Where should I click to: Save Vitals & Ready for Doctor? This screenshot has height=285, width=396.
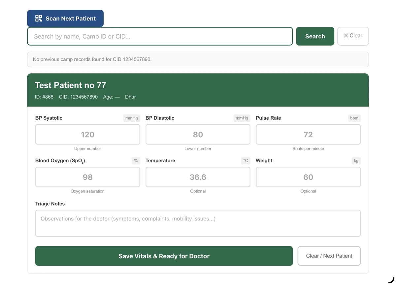pos(164,256)
